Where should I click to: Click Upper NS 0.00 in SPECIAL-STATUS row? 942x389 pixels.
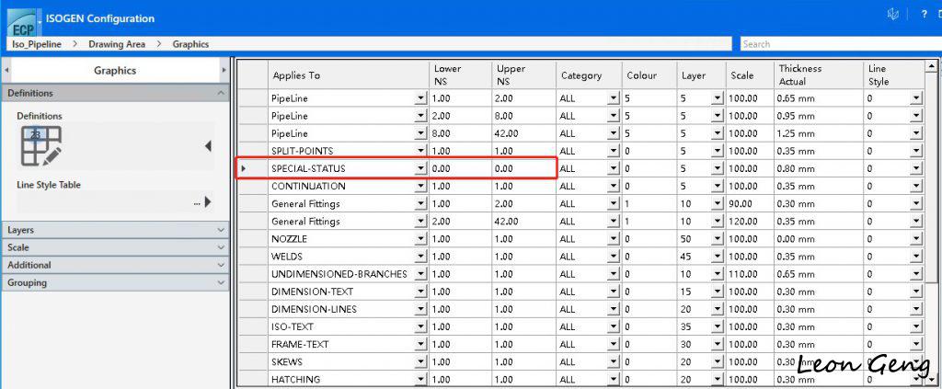(x=523, y=169)
